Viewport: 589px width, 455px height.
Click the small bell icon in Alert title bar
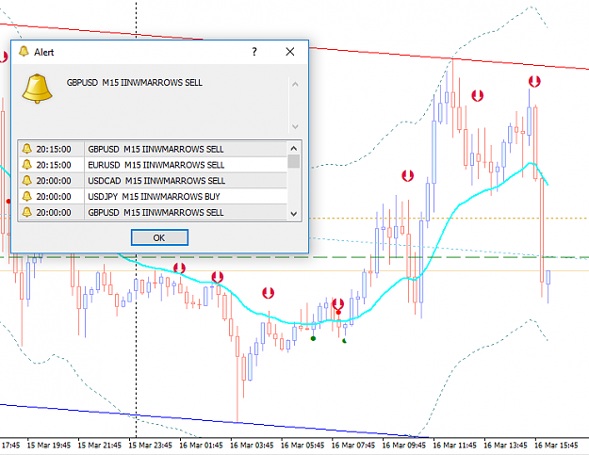pos(24,52)
